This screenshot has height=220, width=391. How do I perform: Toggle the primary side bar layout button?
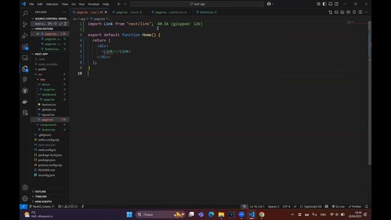pyautogui.click(x=324, y=4)
